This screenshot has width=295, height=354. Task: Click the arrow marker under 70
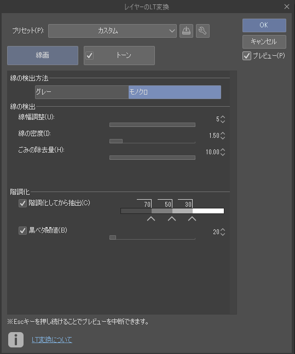tap(151, 218)
